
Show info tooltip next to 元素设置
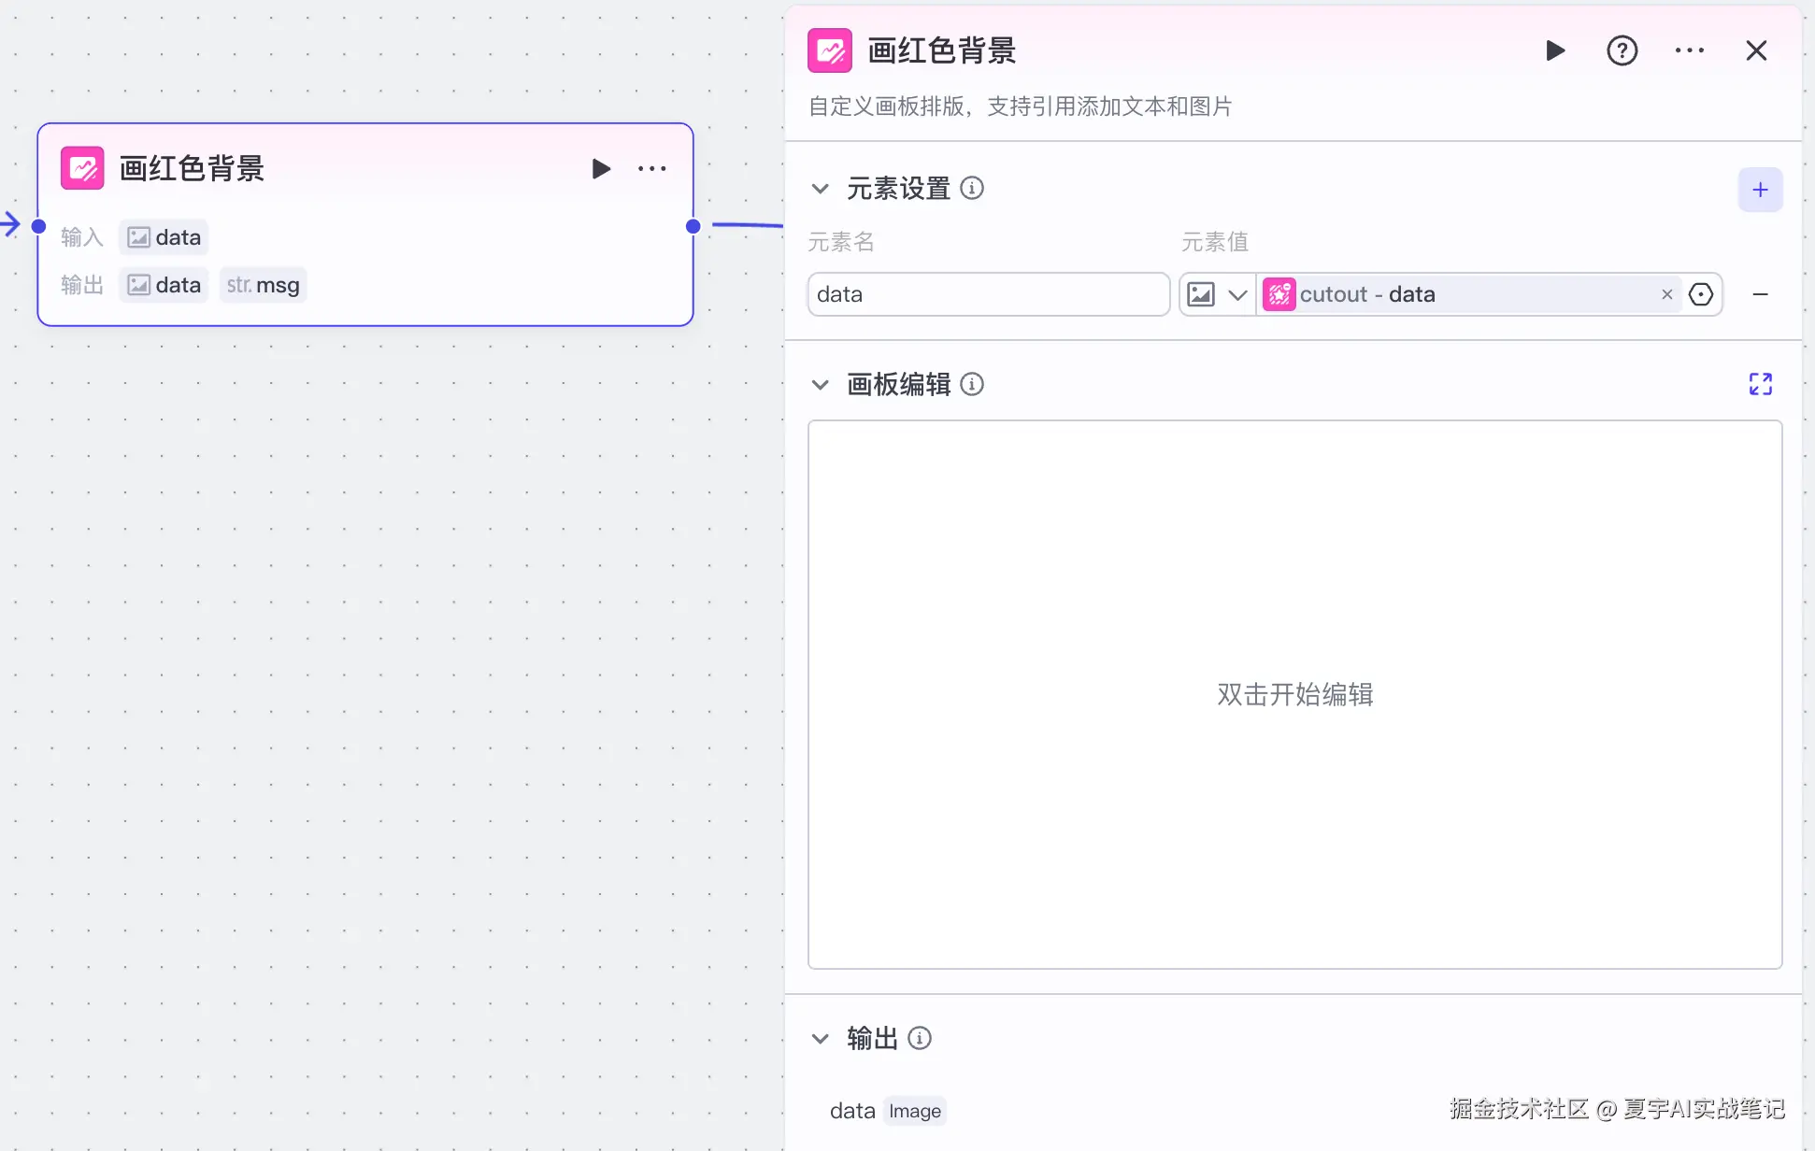[x=972, y=189]
